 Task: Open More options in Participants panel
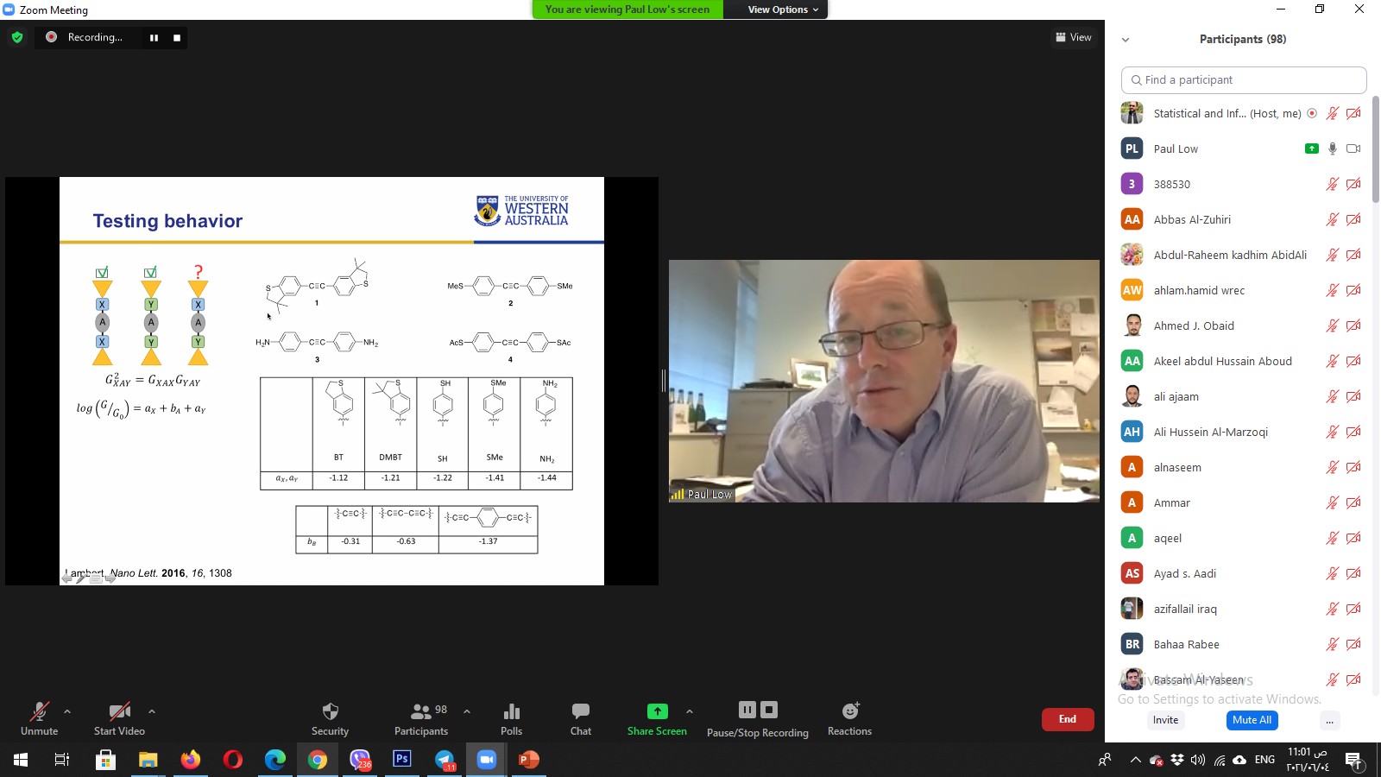tap(1329, 720)
